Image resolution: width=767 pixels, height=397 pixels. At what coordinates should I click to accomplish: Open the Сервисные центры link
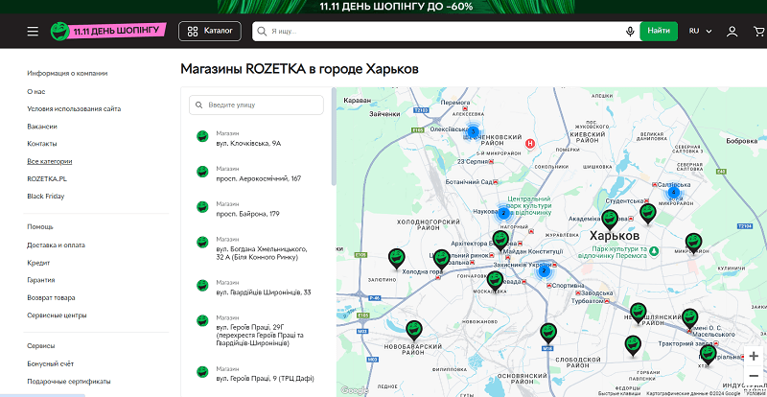coord(57,315)
